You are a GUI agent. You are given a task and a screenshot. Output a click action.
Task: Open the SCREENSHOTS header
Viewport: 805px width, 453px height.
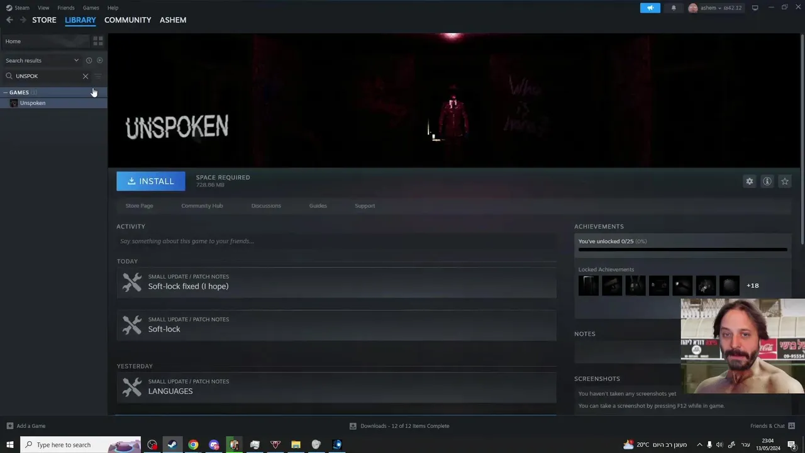[x=597, y=379]
